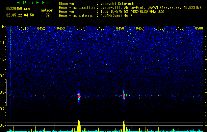Click the yellow power peak below 0454
The height and width of the screenshot is (132, 207).
pyautogui.click(x=79, y=126)
